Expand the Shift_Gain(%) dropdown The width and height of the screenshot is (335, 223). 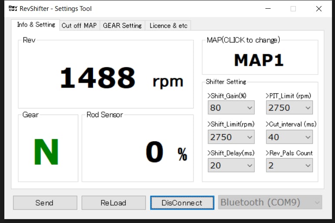[231, 108]
